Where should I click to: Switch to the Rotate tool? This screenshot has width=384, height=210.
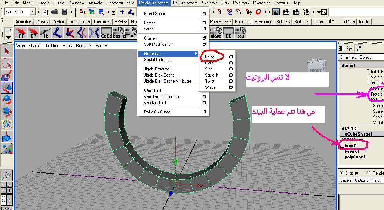tap(7, 100)
